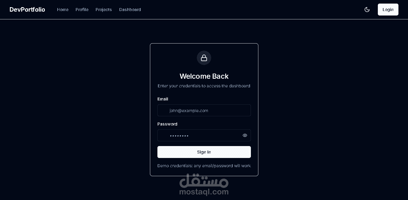Navigate to Dashboard in the navbar
This screenshot has height=200, width=408.
tap(130, 10)
